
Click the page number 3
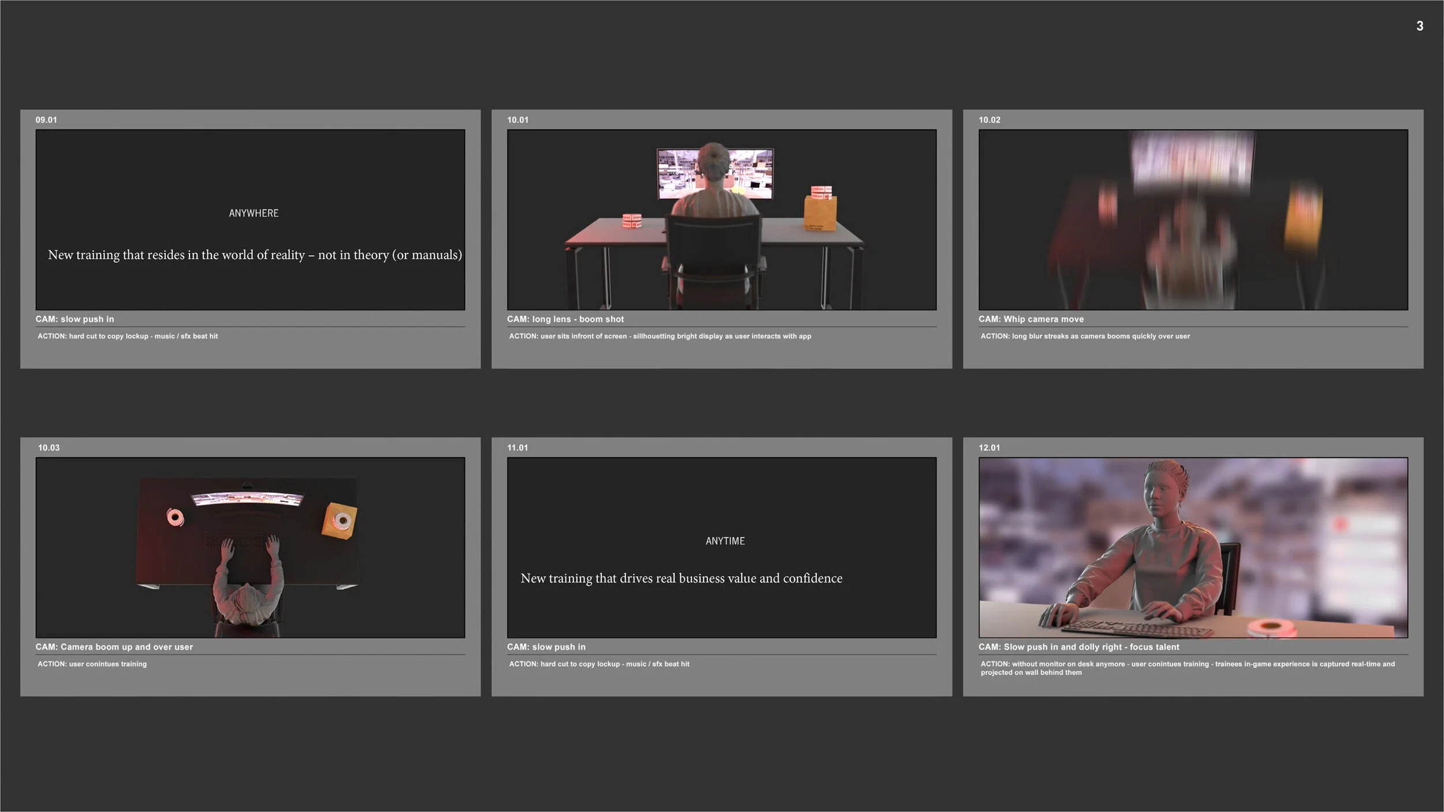pyautogui.click(x=1419, y=26)
